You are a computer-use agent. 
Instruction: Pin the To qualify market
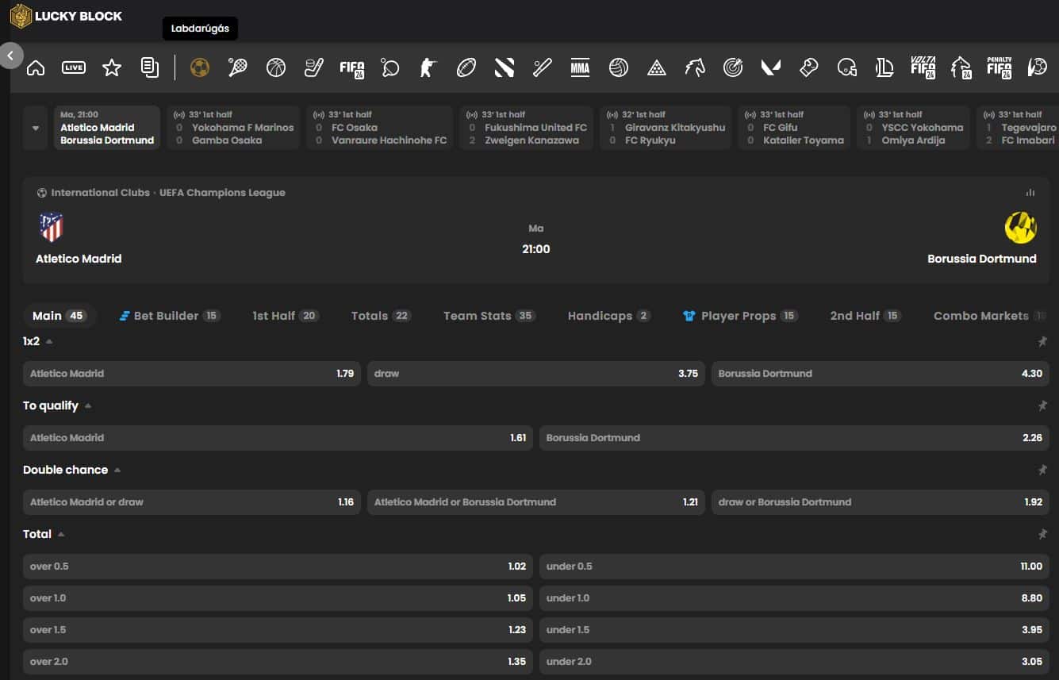[x=1042, y=405]
